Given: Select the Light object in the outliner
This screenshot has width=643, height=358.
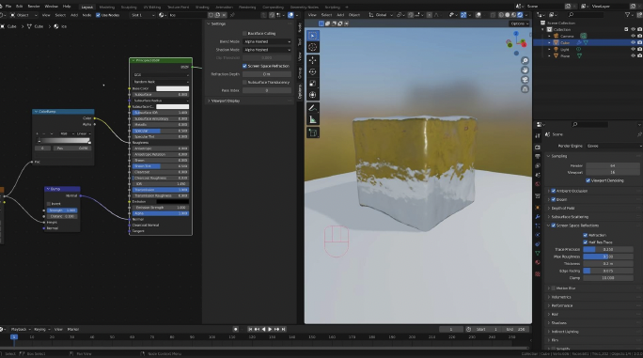Looking at the screenshot, I should [565, 49].
